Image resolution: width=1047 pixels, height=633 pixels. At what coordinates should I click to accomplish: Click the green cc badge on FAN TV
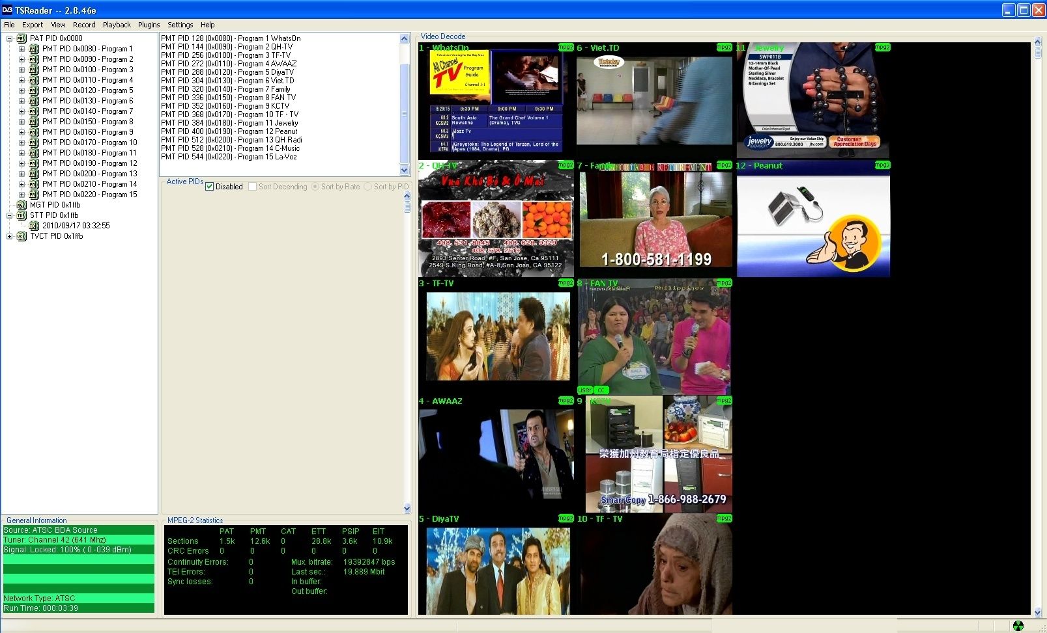click(601, 390)
